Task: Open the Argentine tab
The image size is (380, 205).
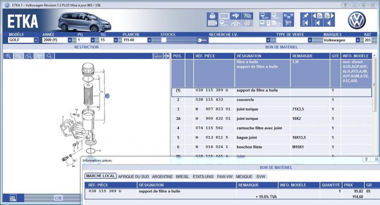Action: [162, 176]
